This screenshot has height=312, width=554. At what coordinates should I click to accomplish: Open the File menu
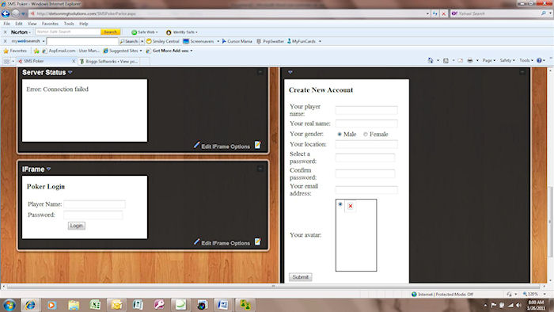pyautogui.click(x=6, y=24)
